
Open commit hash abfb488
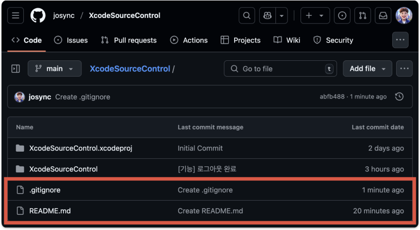[x=332, y=96]
